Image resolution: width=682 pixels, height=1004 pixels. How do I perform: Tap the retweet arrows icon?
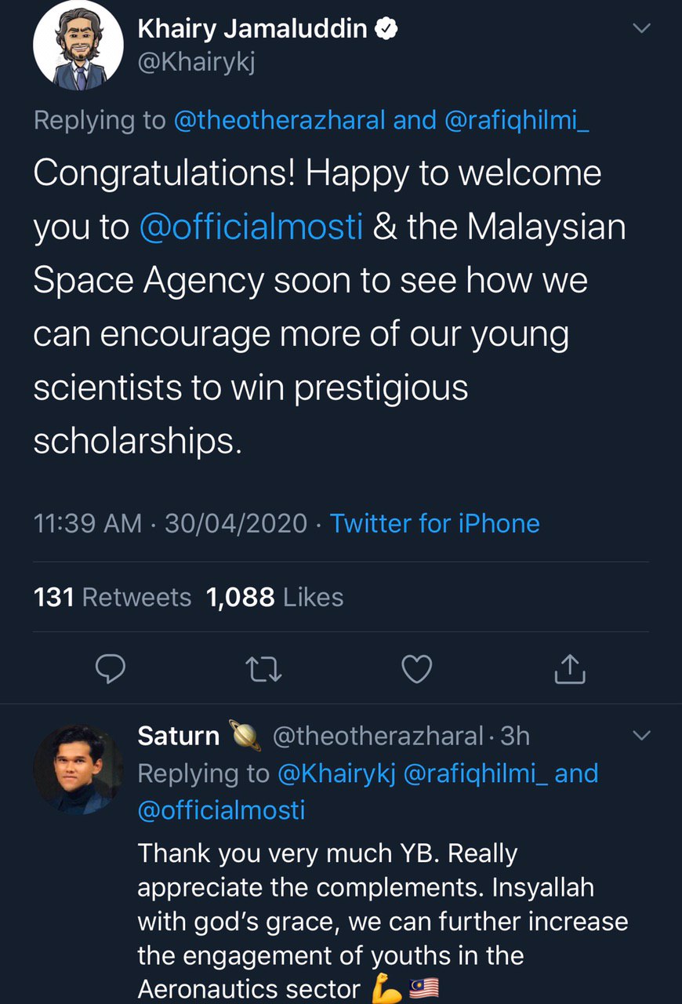coord(263,669)
